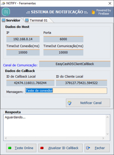Switch to the Terminal 01 tab

click(39, 20)
